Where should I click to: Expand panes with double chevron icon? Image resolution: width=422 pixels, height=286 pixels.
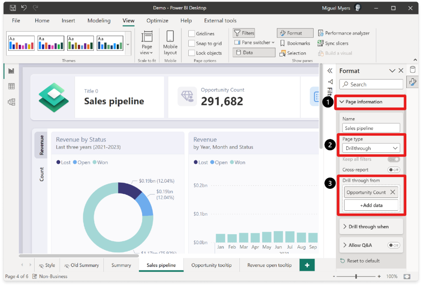(330, 71)
